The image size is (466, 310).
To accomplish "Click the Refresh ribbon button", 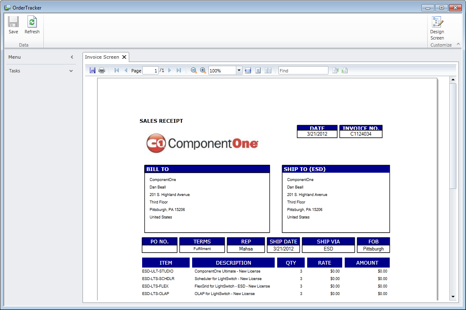I will tap(32, 25).
